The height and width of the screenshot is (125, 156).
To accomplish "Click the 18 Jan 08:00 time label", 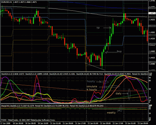I will [x=30, y=123].
